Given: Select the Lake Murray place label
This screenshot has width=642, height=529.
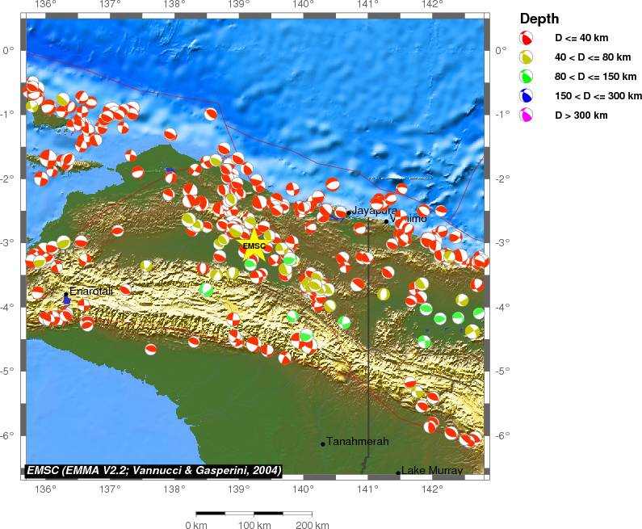Looking at the screenshot, I should [x=432, y=471].
